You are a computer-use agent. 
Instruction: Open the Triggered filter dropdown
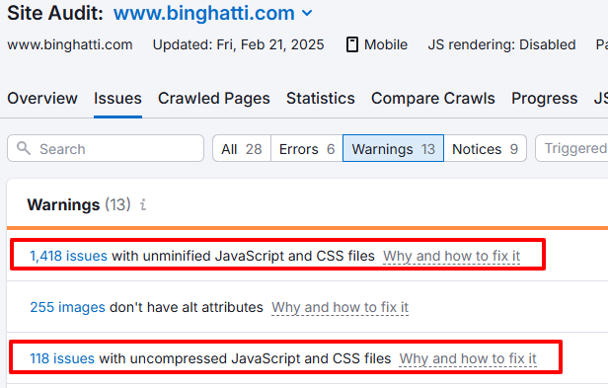click(571, 148)
